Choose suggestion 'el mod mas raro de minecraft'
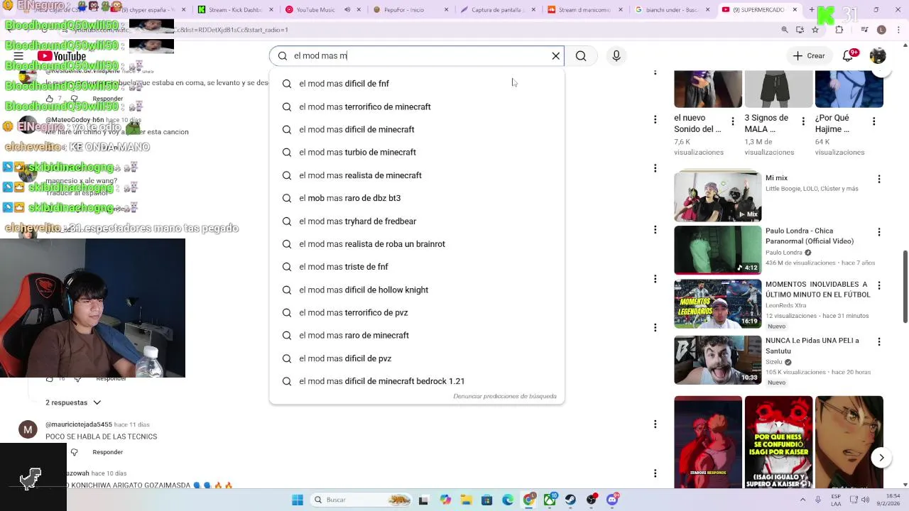This screenshot has width=909, height=511. 417,335
